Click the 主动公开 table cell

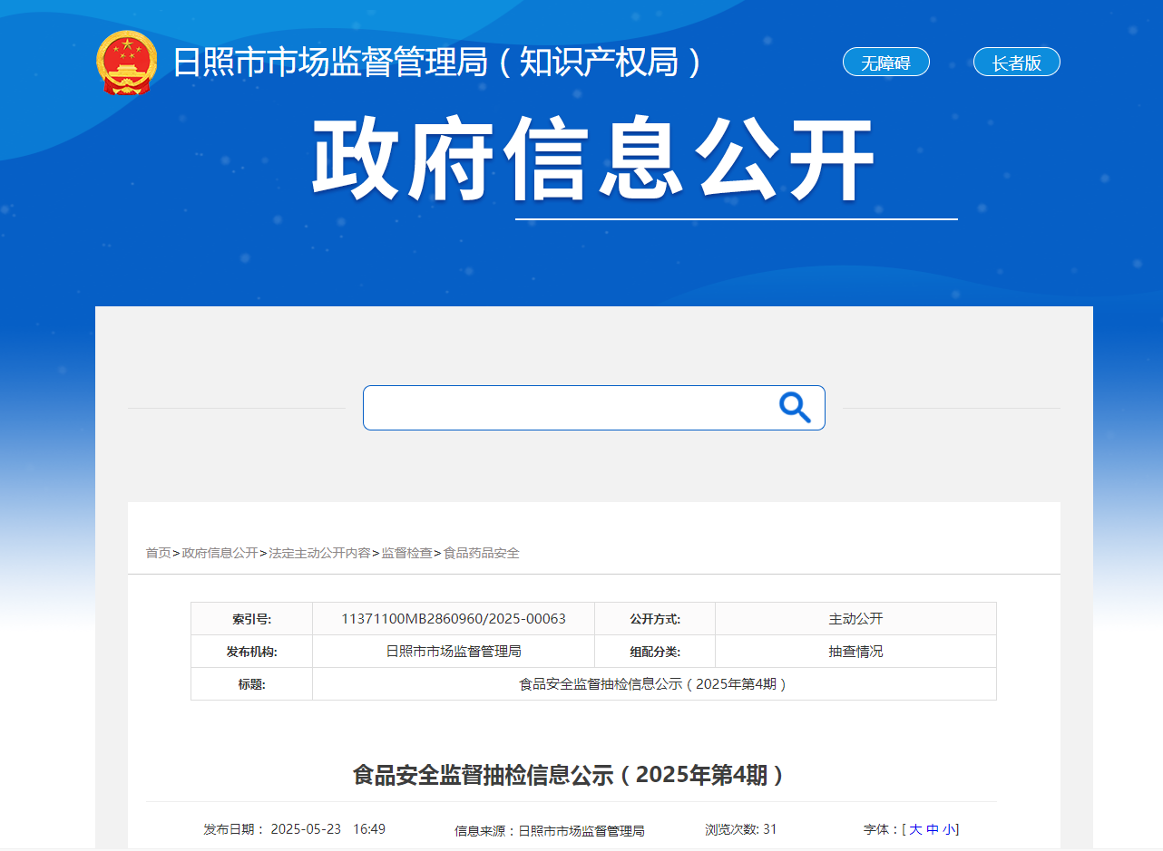tap(855, 619)
